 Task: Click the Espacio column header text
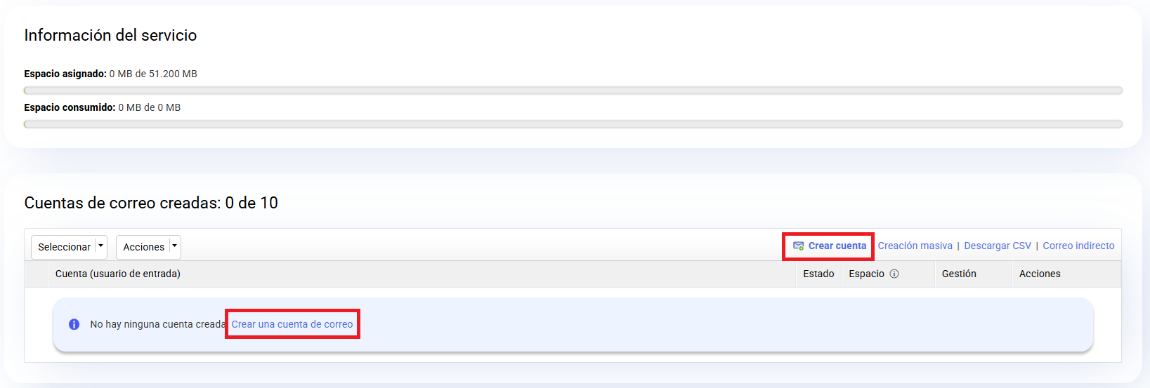866,274
